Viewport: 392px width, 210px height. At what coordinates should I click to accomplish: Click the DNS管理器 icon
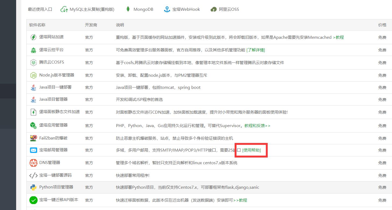pos(33,163)
